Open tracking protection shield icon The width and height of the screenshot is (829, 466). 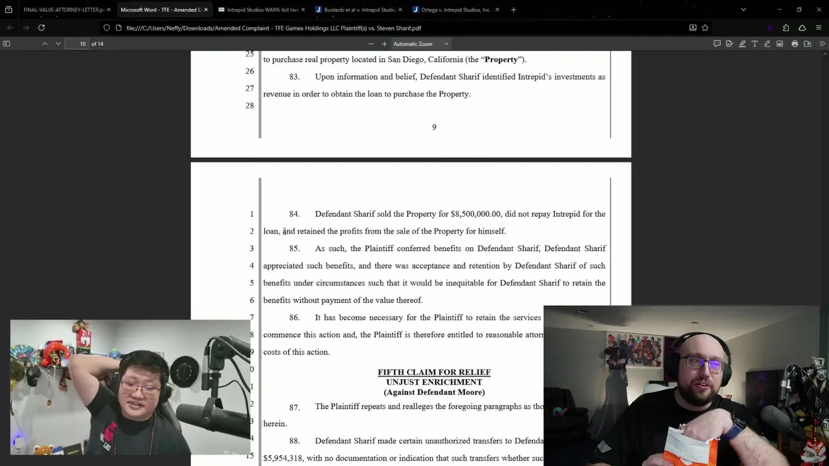pos(107,28)
